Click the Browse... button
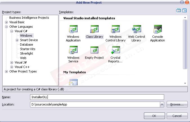Image resolution: width=190 pixels, height=122 pixels. (x=177, y=104)
